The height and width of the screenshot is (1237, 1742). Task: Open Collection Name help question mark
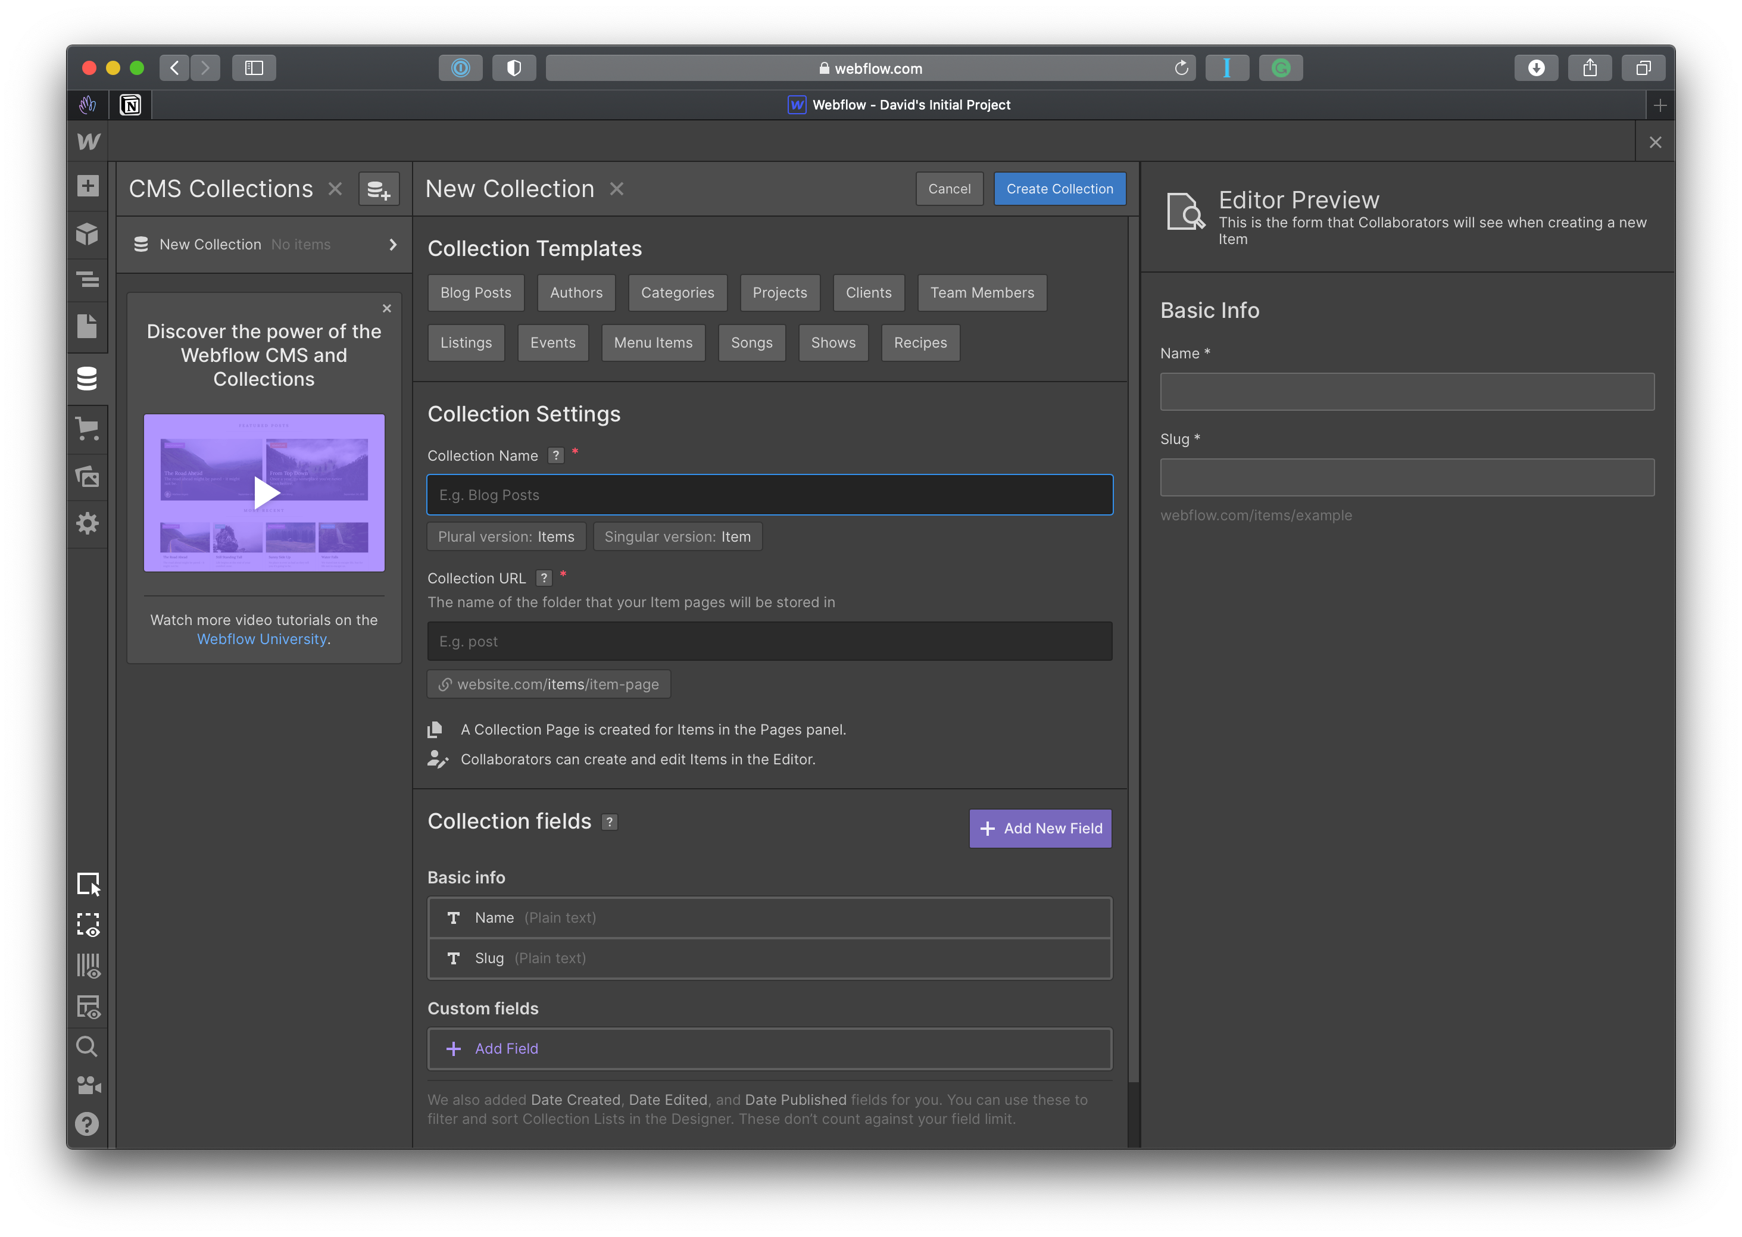(556, 455)
